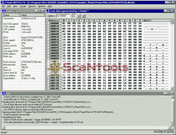
Task: Click the Address column header in hex view
Action: pos(54,20)
